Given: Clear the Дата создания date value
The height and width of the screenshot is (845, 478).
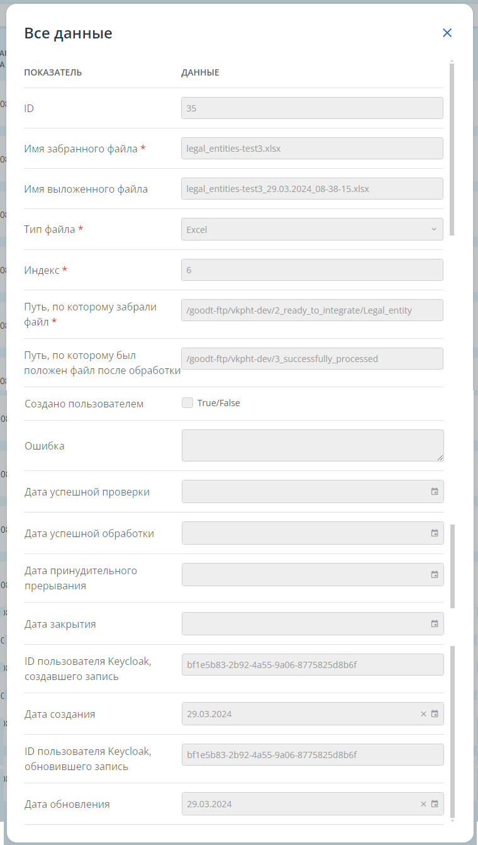Looking at the screenshot, I should [x=424, y=714].
